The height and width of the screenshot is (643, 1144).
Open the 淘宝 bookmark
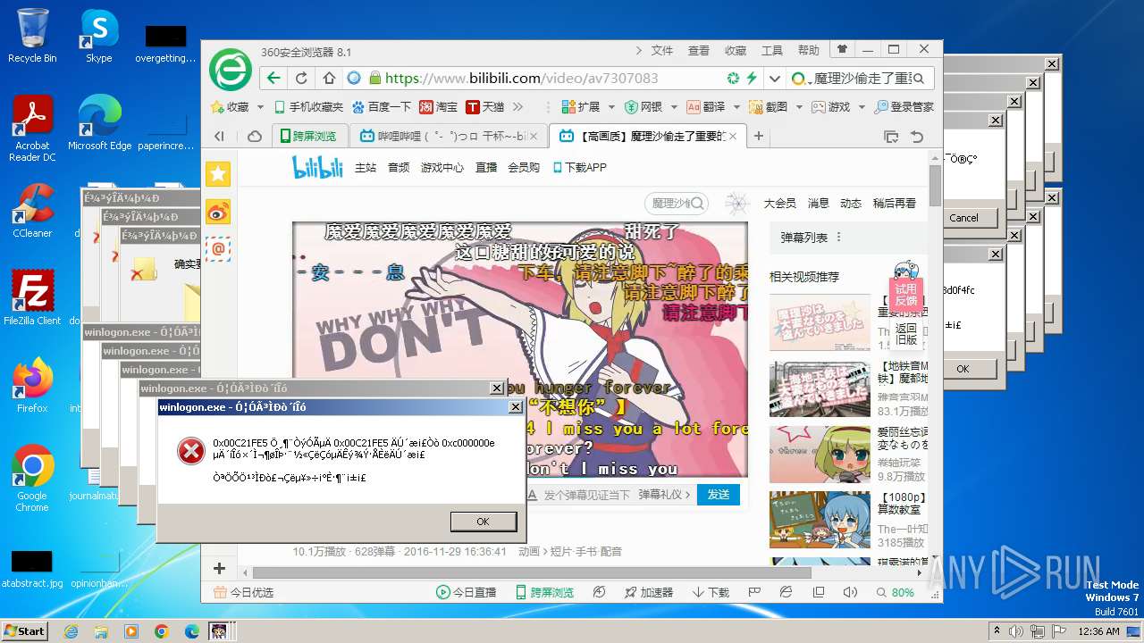[438, 106]
